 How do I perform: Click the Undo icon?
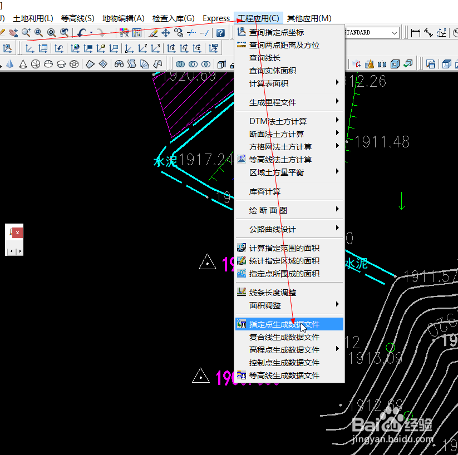(x=82, y=33)
